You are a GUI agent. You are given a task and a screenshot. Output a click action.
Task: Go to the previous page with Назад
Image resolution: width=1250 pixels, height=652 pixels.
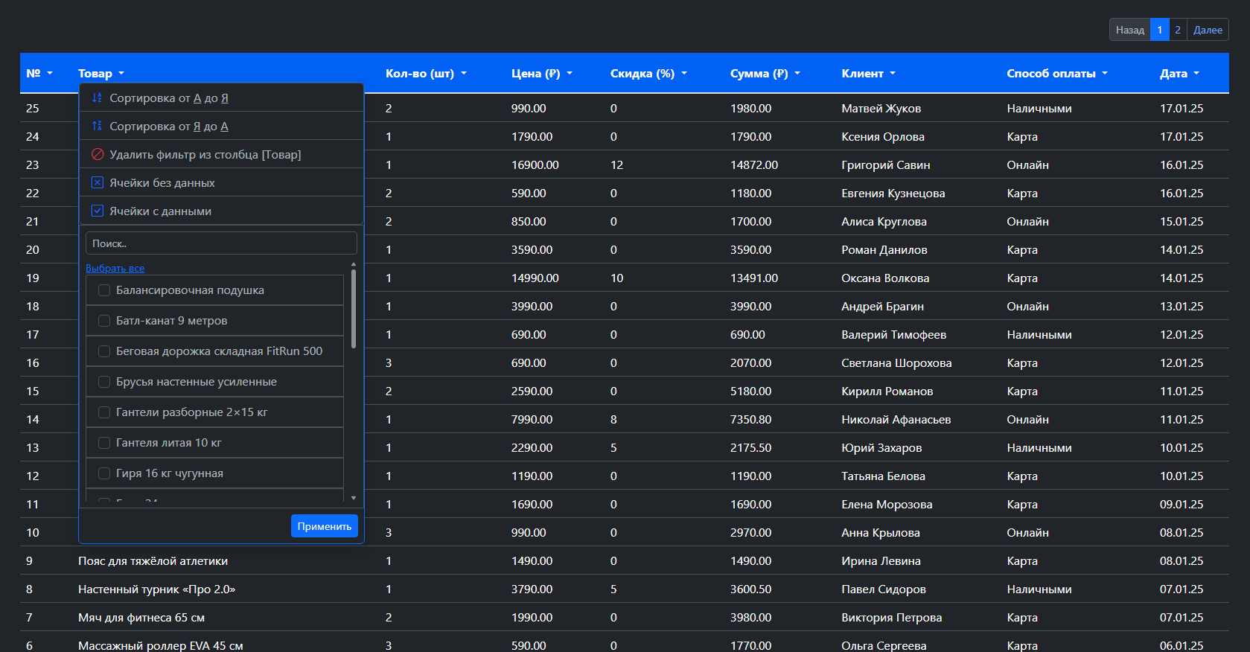(x=1129, y=30)
